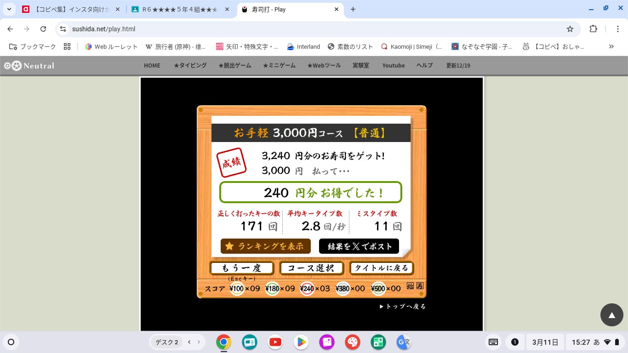Click ランキングを表示 button
This screenshot has width=628, height=353.
tap(265, 246)
